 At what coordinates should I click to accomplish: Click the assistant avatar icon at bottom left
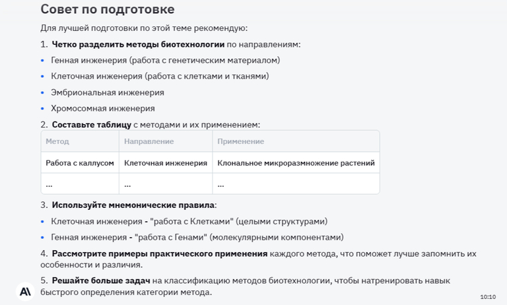(25, 291)
